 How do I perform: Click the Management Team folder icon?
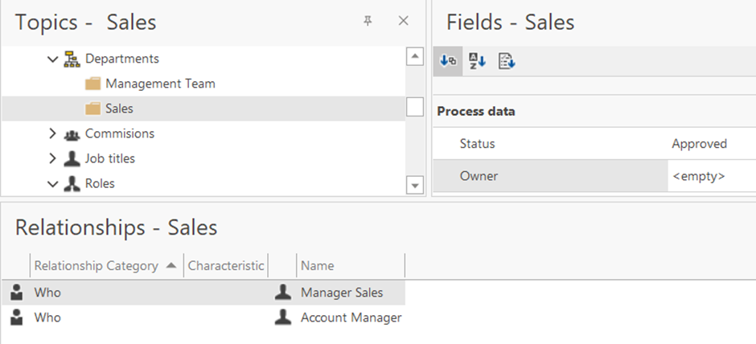92,84
